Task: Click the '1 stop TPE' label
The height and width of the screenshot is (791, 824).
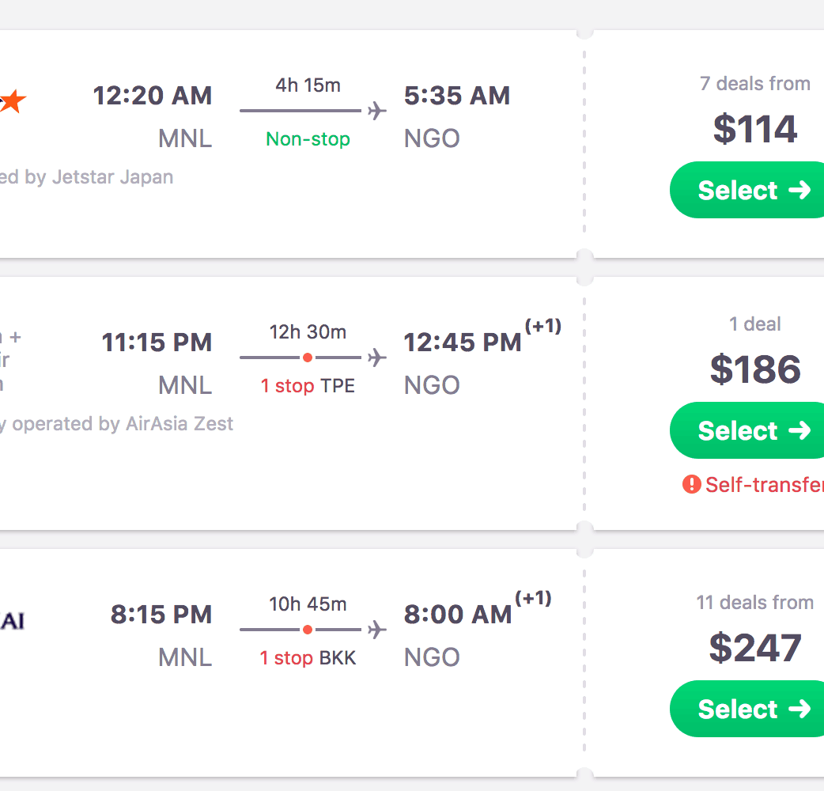Action: 308,386
